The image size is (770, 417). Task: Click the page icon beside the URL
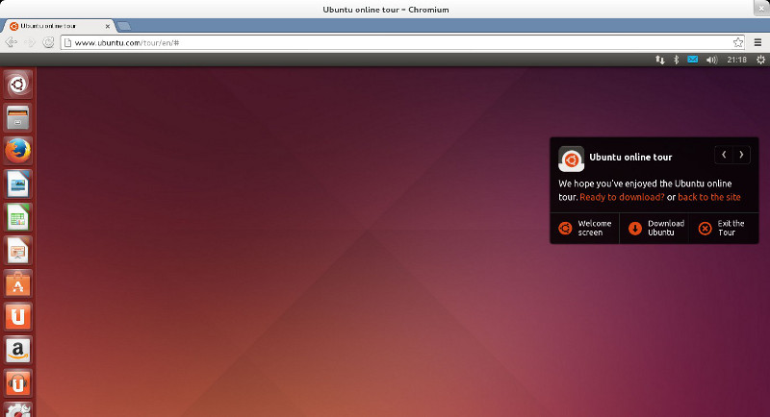(x=67, y=42)
